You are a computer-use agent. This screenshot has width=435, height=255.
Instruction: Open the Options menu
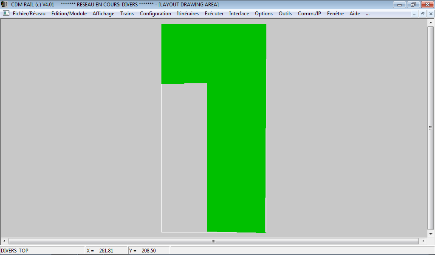click(x=263, y=14)
